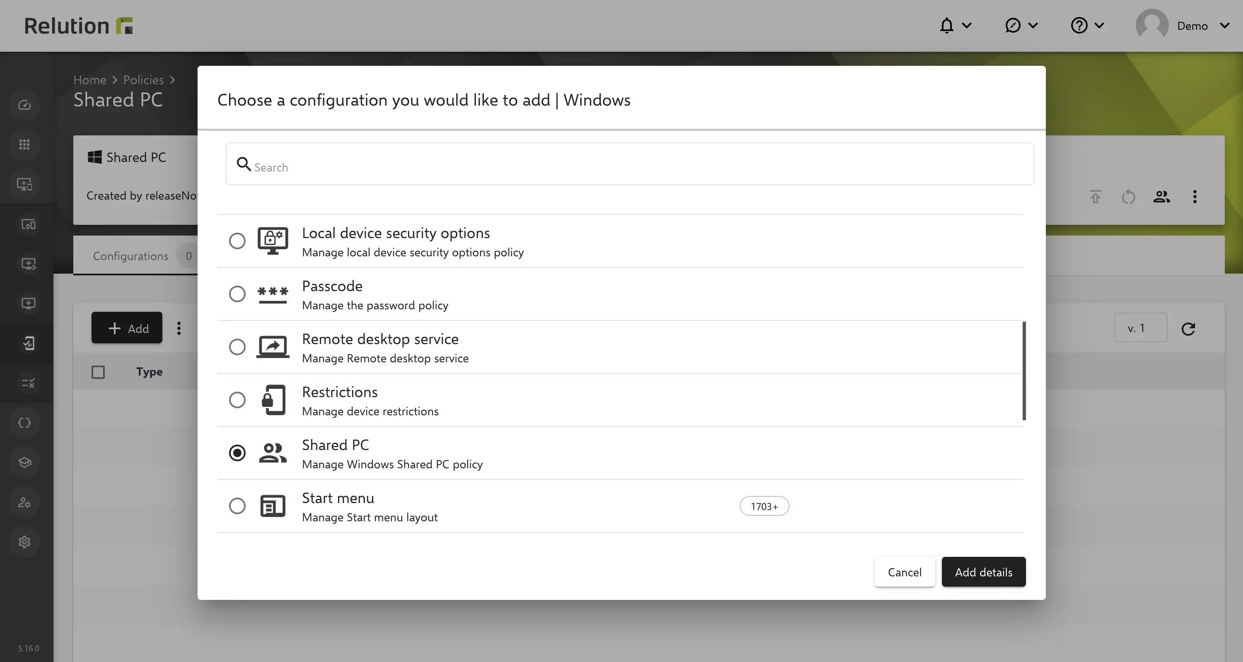Image resolution: width=1243 pixels, height=662 pixels.
Task: Click the configuration Search field
Action: pos(629,164)
